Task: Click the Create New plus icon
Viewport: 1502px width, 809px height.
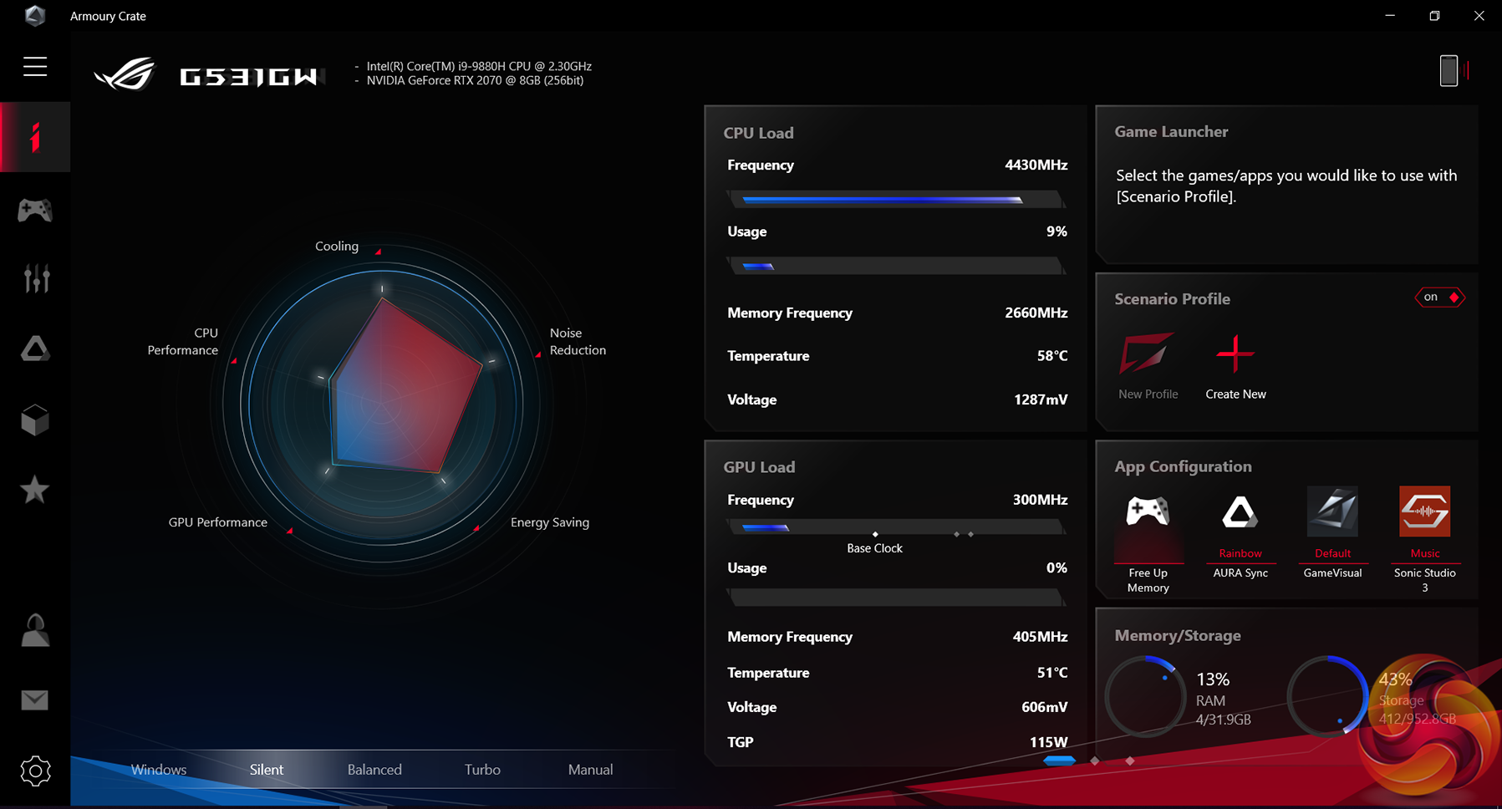Action: tap(1235, 354)
